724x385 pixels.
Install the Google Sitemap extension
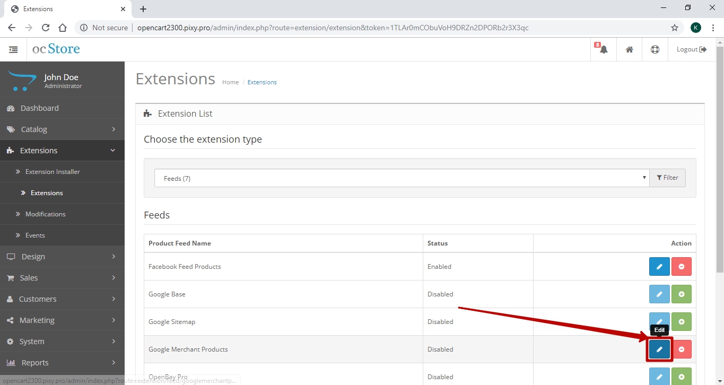coord(682,322)
